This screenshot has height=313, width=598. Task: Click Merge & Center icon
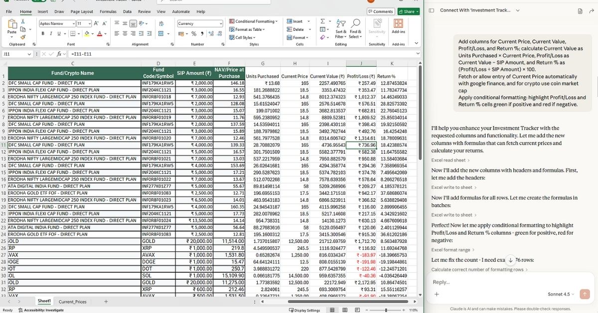(161, 34)
